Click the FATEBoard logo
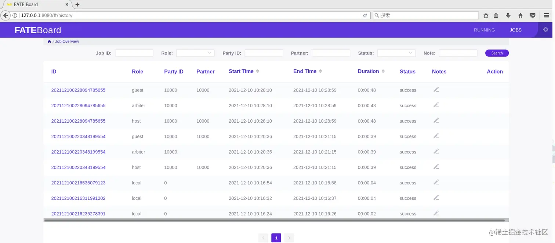Screen dimensions: 555x243 tap(38, 30)
